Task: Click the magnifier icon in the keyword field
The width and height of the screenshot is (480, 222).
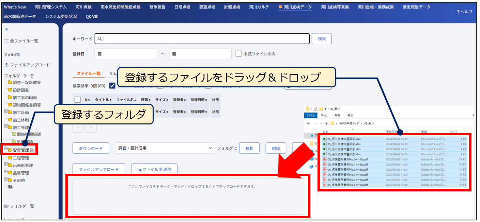Action: [x=100, y=39]
